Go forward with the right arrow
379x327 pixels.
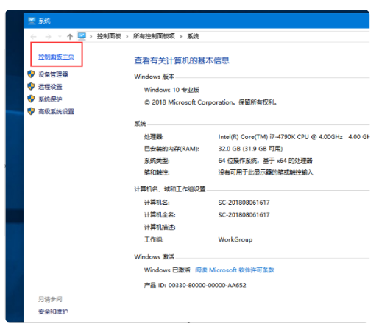click(x=48, y=37)
